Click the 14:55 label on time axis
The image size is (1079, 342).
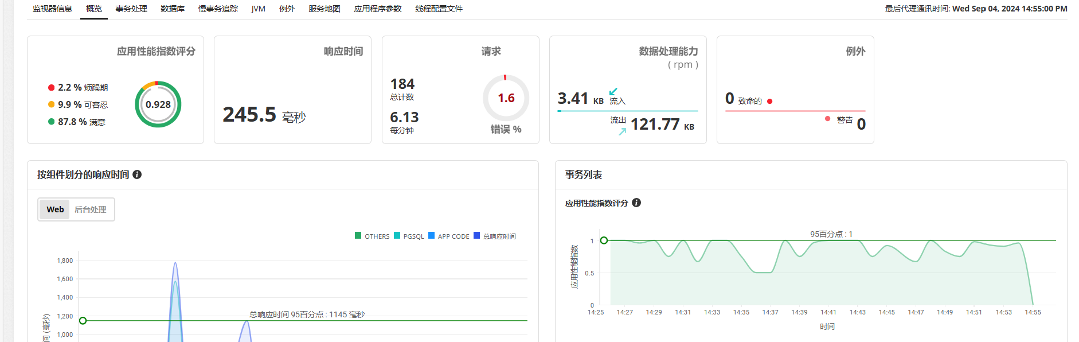(x=1033, y=312)
